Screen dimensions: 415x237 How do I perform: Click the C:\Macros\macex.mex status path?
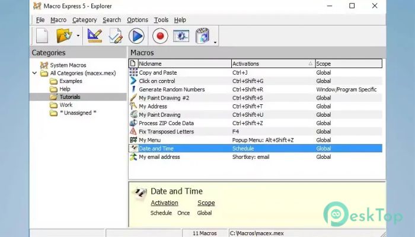[x=257, y=233]
